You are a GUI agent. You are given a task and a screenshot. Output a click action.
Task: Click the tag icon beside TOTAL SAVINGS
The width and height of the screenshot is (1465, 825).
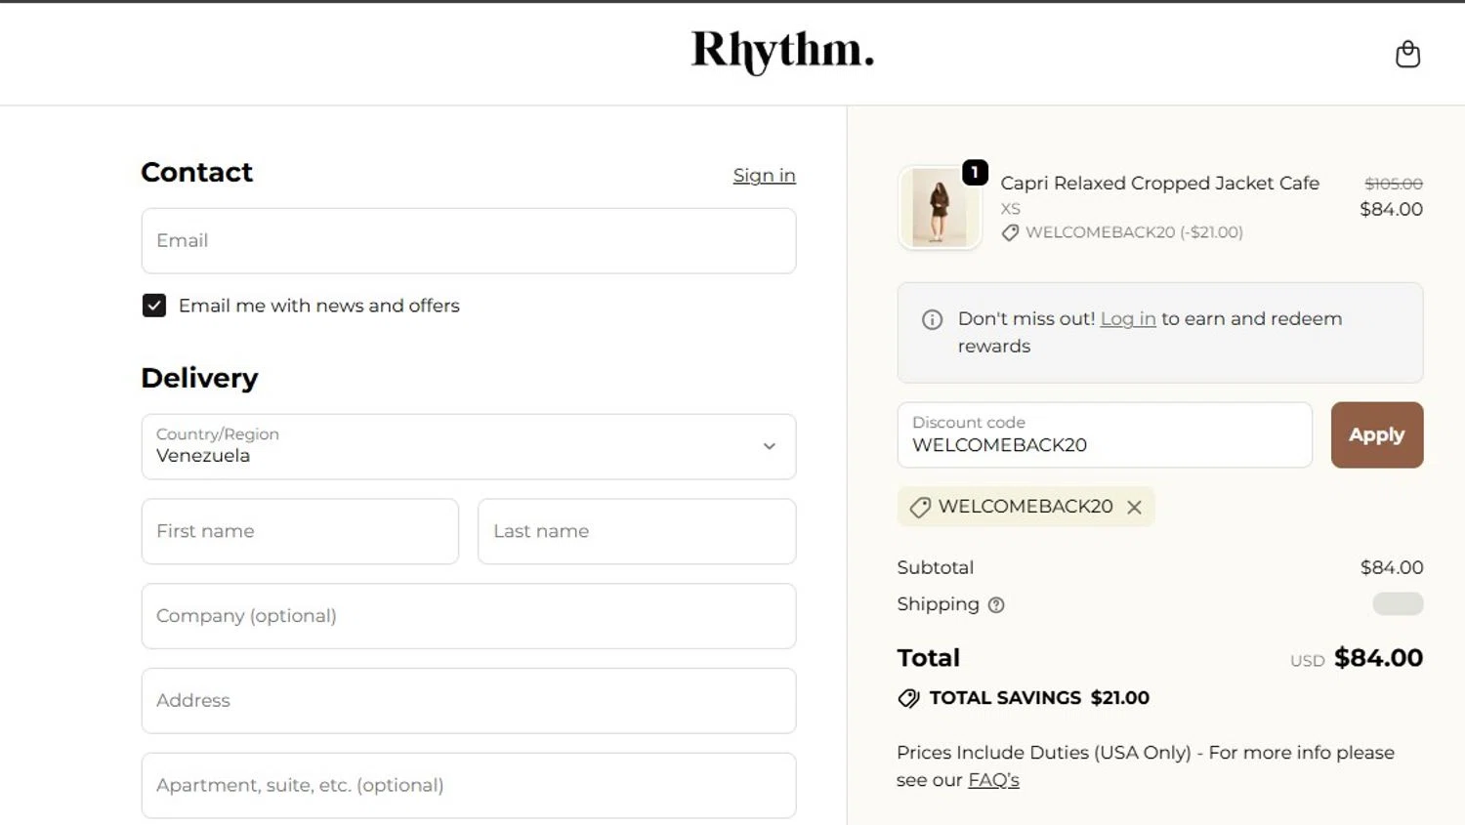[x=908, y=698]
